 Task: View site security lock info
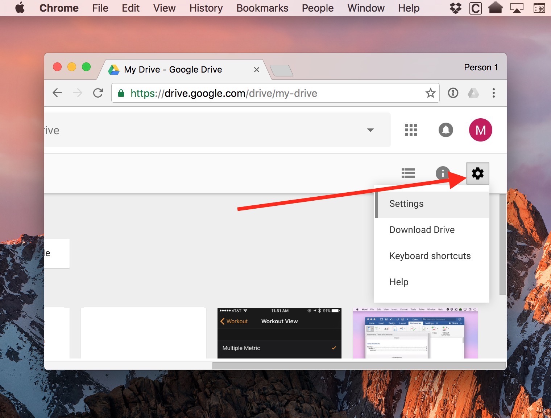(121, 93)
